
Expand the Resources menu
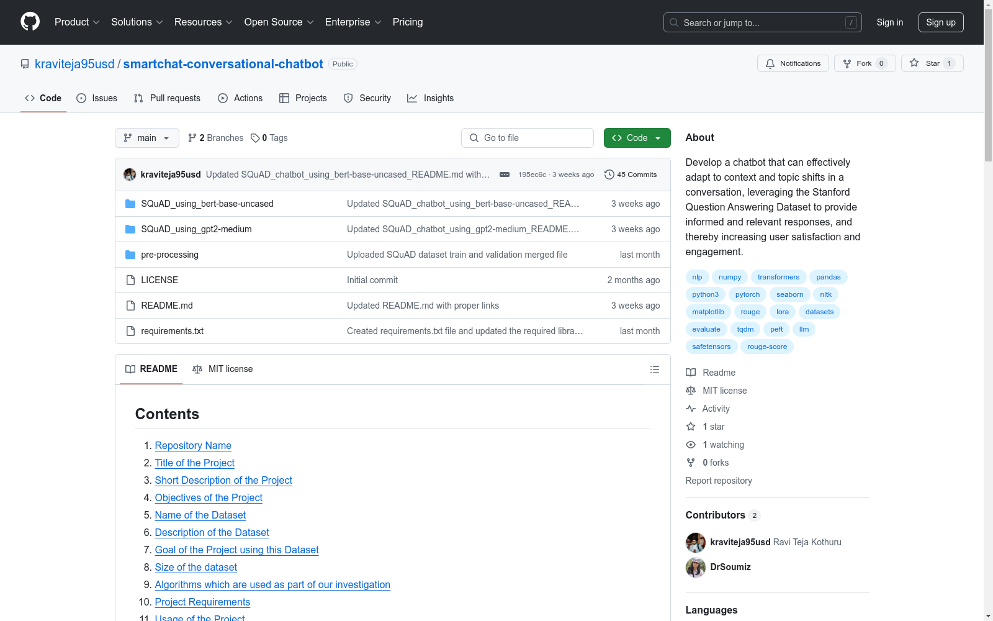coord(203,22)
